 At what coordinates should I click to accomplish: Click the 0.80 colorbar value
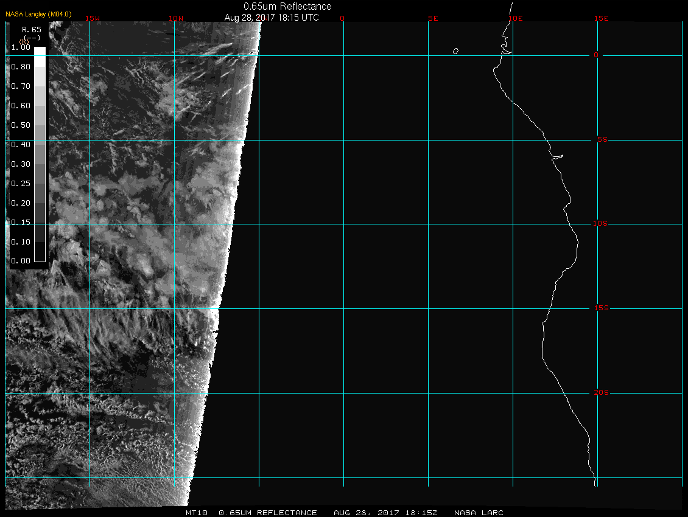[21, 67]
